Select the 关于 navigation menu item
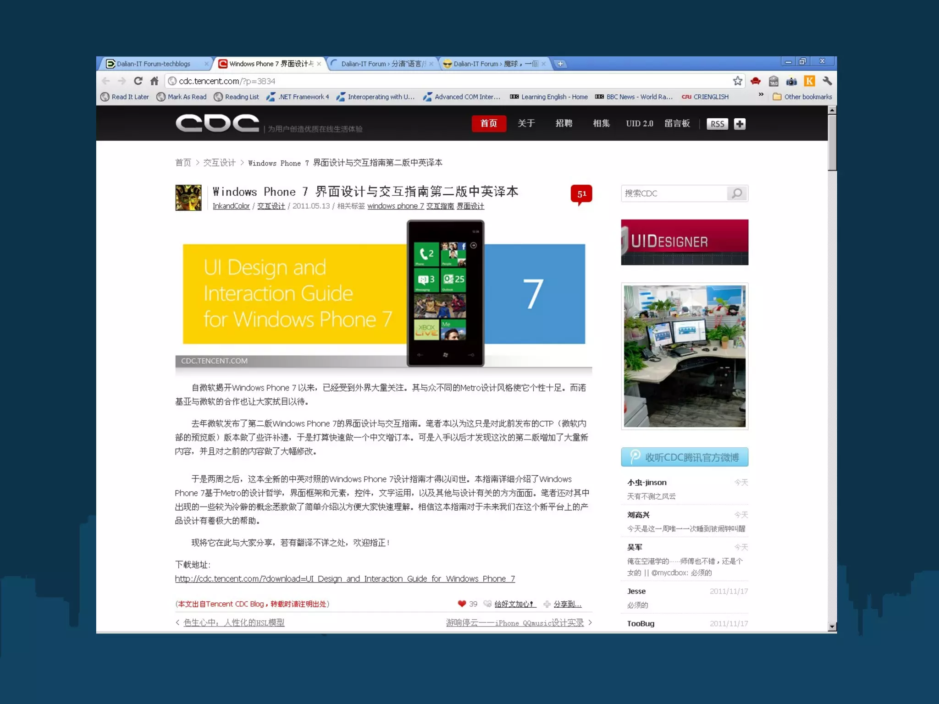Screen dimensions: 939x704 coord(526,123)
